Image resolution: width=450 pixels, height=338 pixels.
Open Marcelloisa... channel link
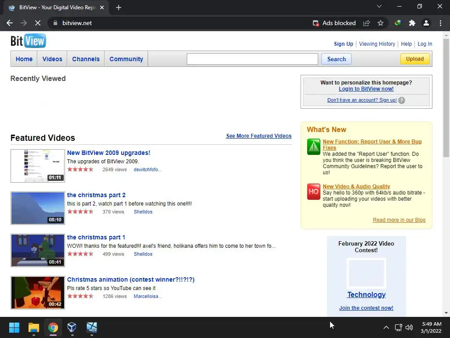[148, 296]
